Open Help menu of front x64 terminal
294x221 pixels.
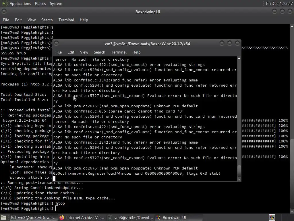(136, 52)
